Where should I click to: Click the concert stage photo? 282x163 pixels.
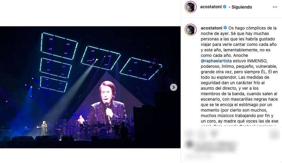90,87
